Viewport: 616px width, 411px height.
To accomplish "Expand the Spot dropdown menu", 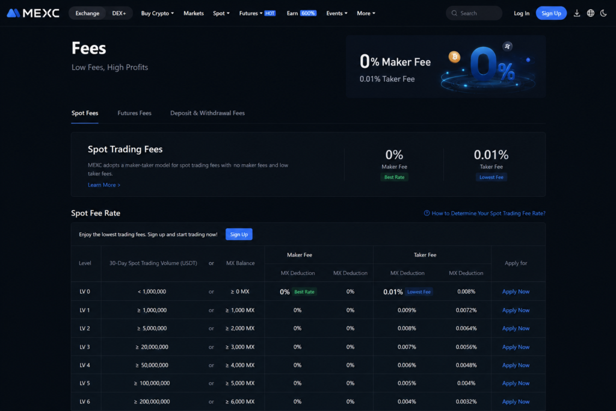I will pos(221,13).
